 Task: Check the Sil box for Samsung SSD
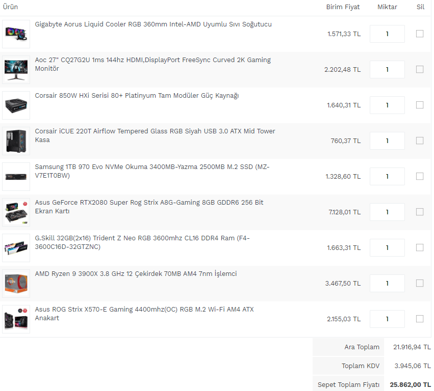[x=420, y=176]
